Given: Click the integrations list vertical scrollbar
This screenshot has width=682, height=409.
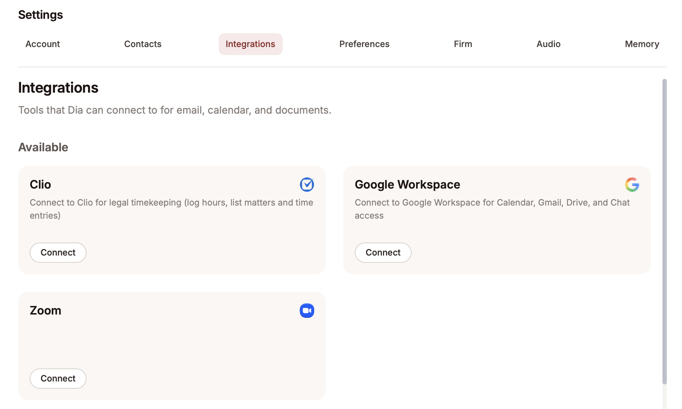Looking at the screenshot, I should coord(665,232).
